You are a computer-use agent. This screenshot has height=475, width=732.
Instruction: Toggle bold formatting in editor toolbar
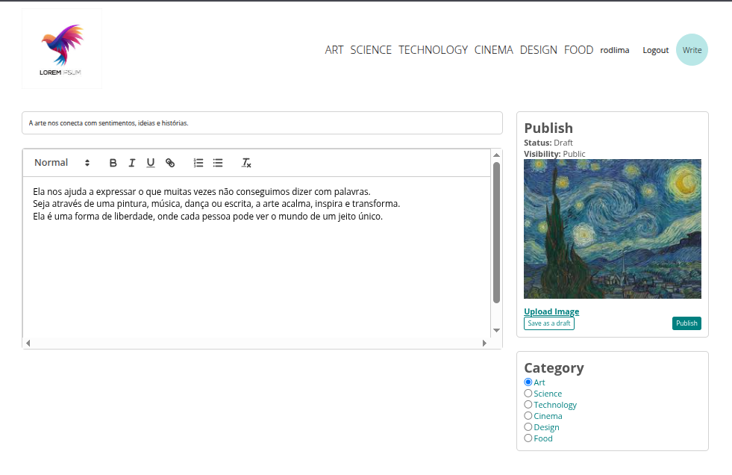(113, 163)
